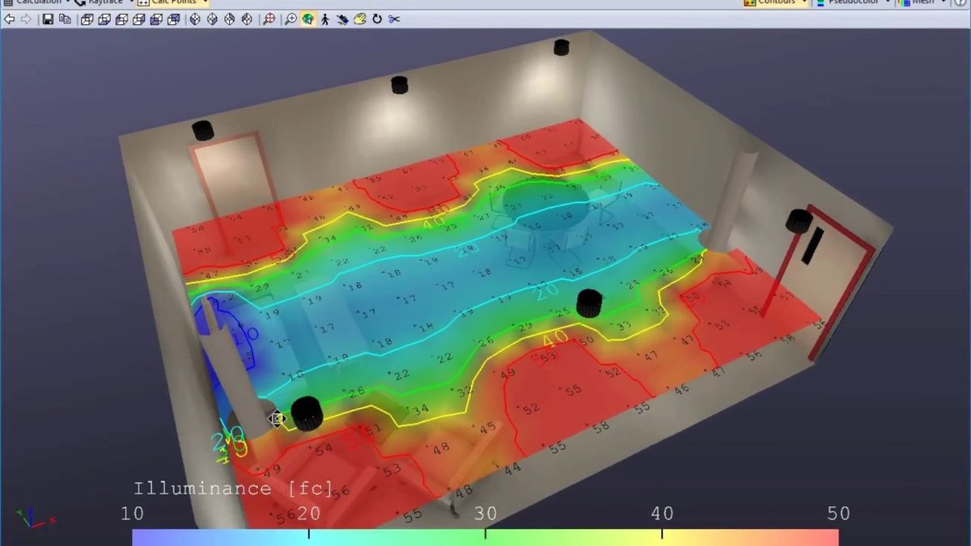The width and height of the screenshot is (971, 546).
Task: Select the pan hand tool
Action: coord(359,19)
